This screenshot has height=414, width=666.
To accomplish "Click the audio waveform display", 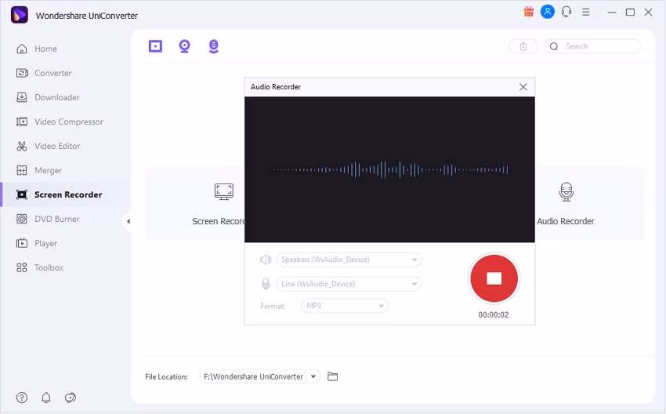I will click(x=389, y=170).
